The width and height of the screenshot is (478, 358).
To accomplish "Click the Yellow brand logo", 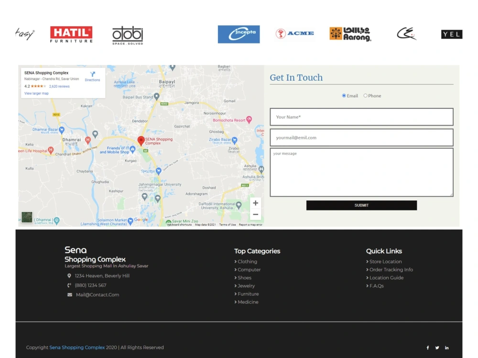I will pyautogui.click(x=452, y=34).
